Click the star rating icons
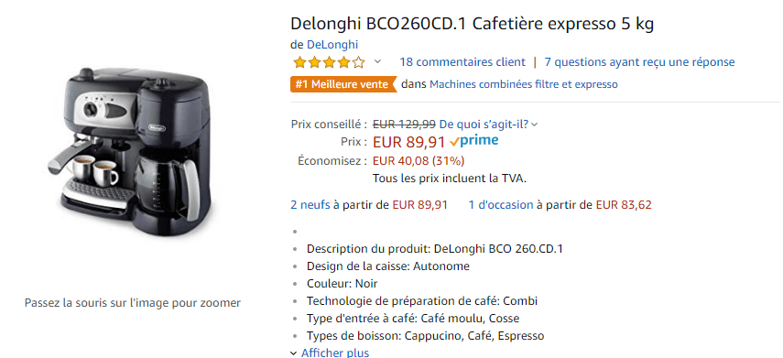 click(329, 62)
